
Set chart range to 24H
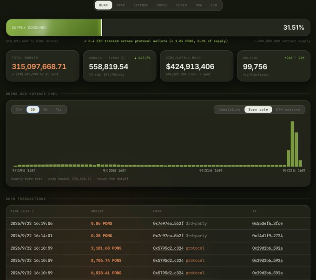20,110
